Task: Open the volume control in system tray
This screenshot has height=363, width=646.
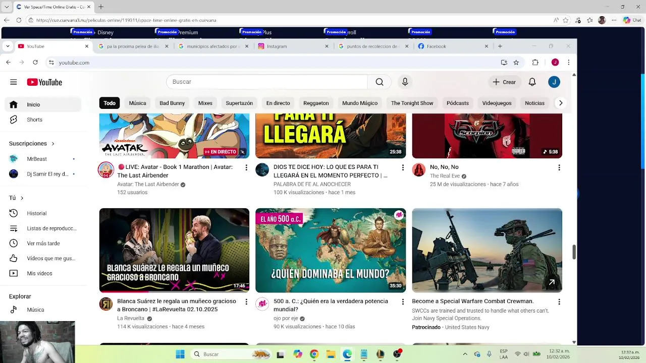Action: pyautogui.click(x=527, y=354)
